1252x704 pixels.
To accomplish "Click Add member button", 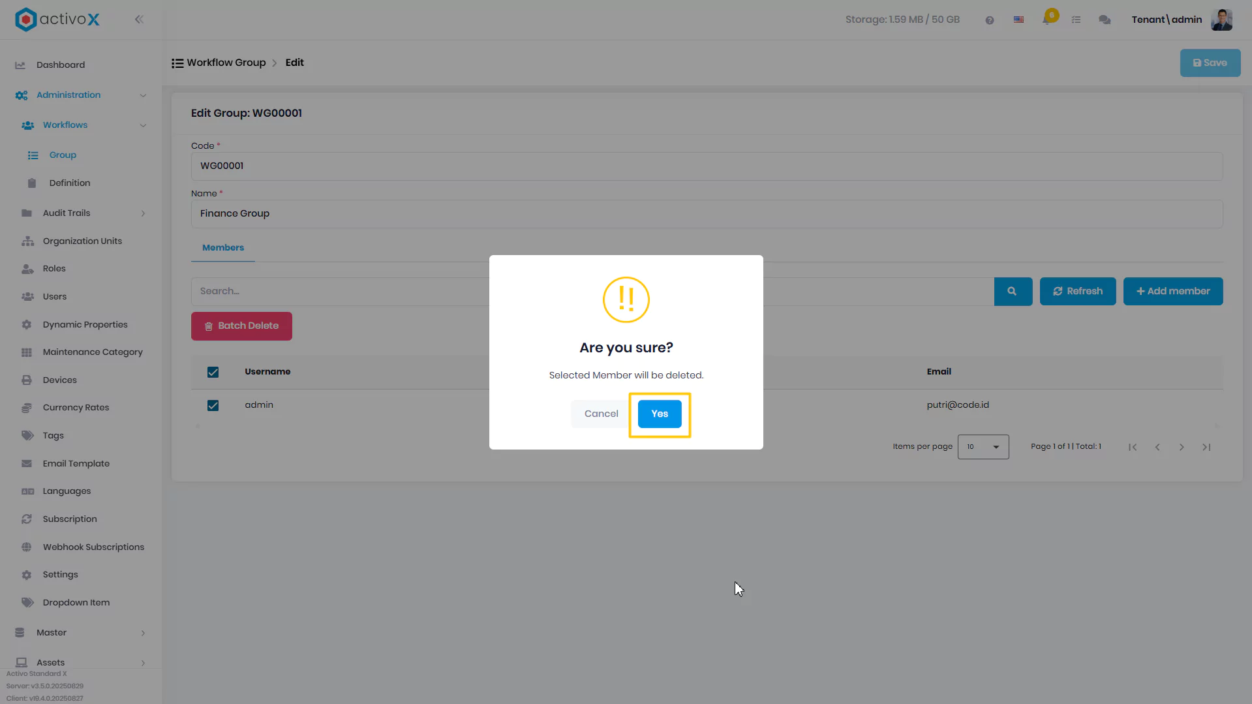I will 1173,292.
